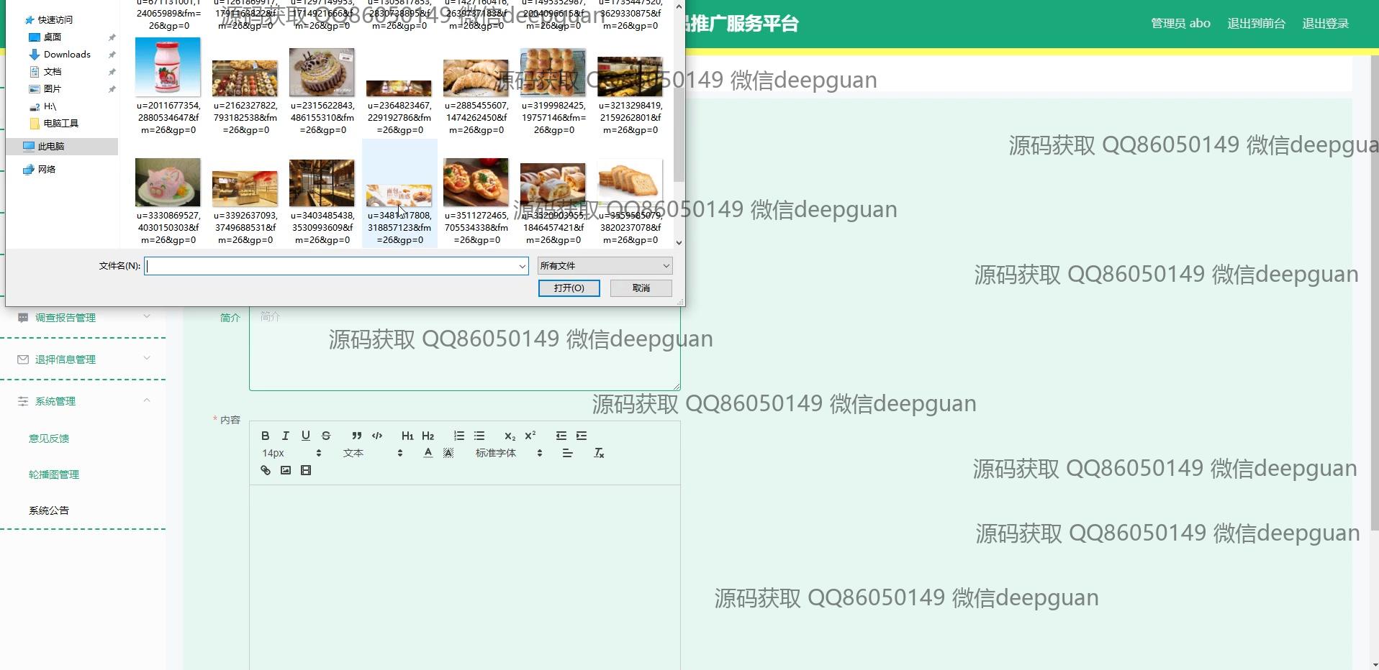Open the 文本 heading style dropdown

[x=373, y=453]
